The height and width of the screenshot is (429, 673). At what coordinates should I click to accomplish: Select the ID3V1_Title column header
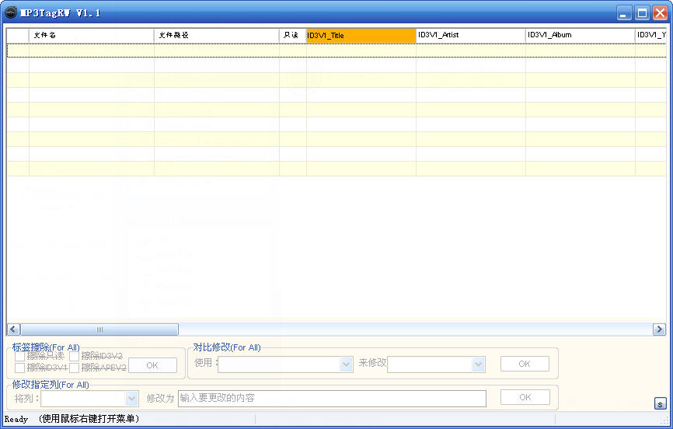[361, 36]
